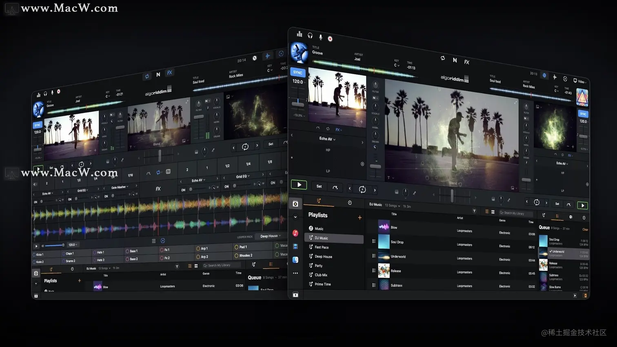Image resolution: width=617 pixels, height=347 pixels.
Task: Add new playlist with orange plus, right window
Action: point(360,218)
